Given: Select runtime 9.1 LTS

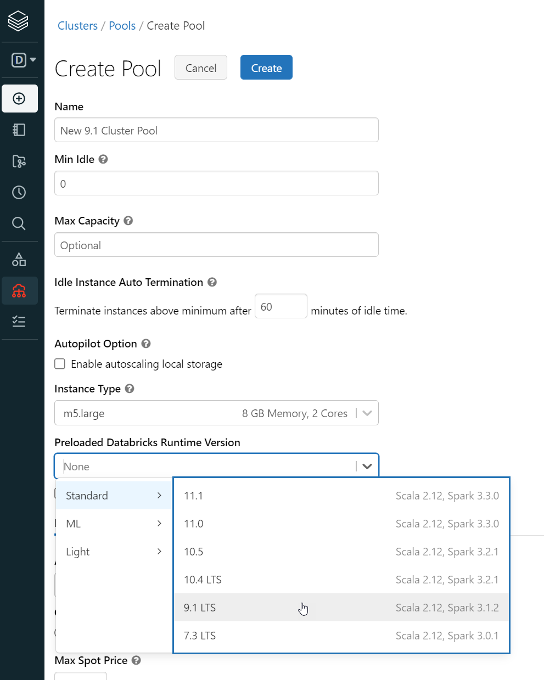Looking at the screenshot, I should [341, 608].
